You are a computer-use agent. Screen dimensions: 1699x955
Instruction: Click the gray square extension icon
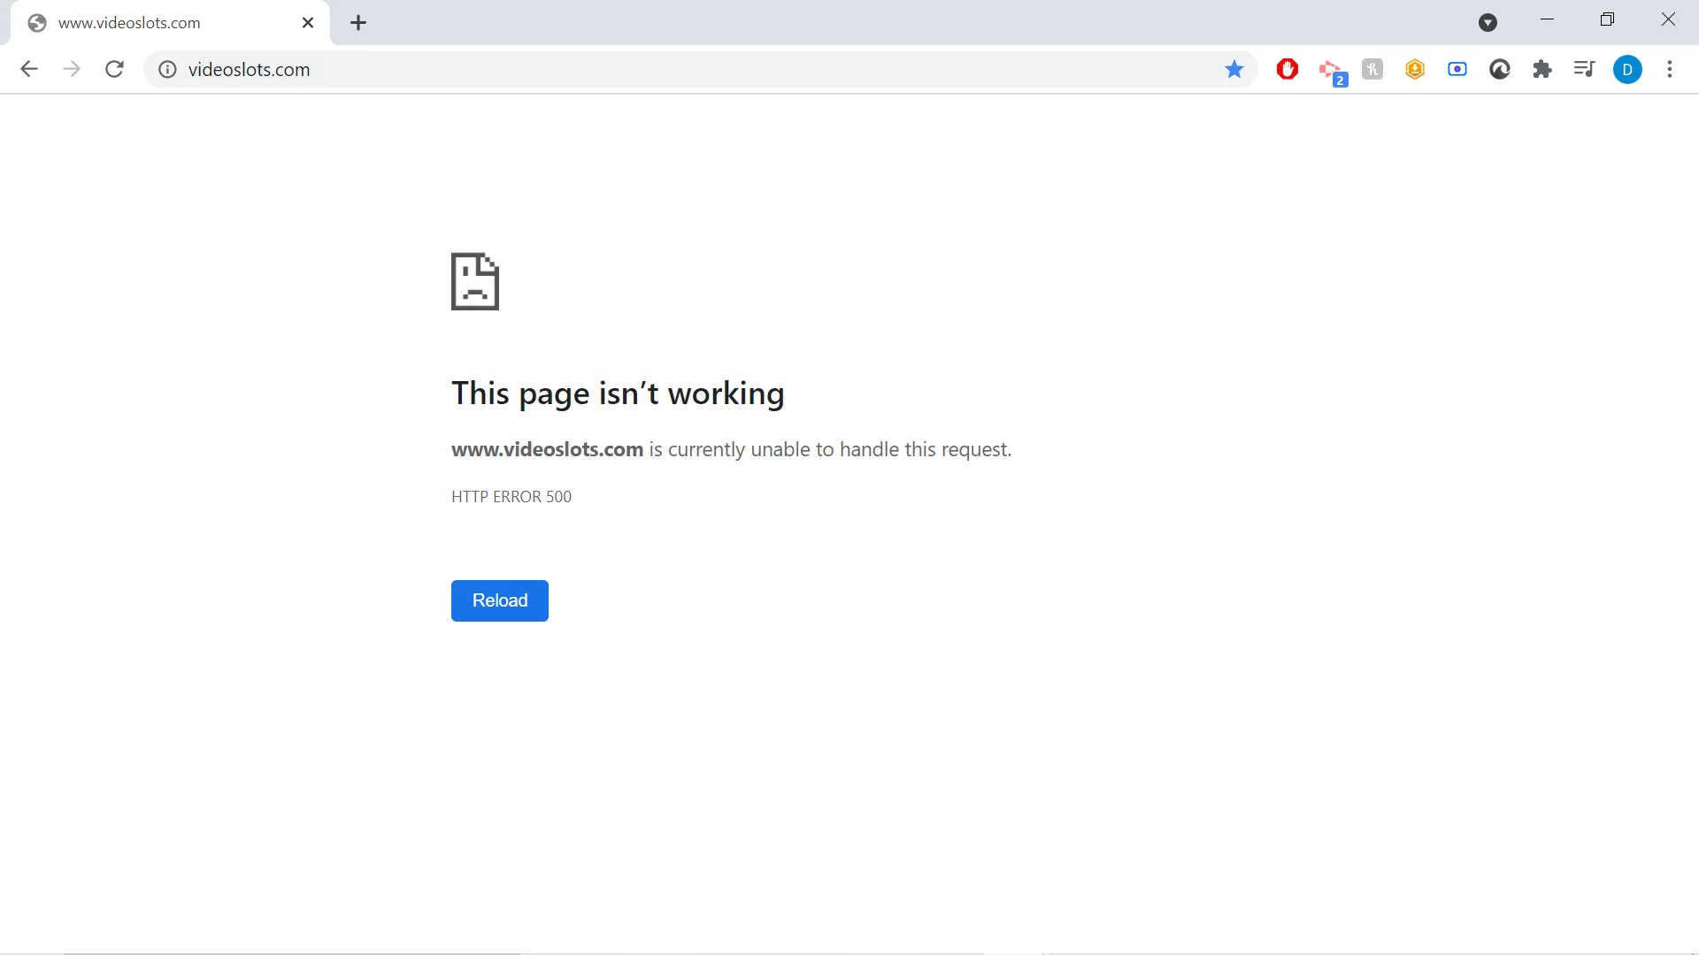(1372, 69)
